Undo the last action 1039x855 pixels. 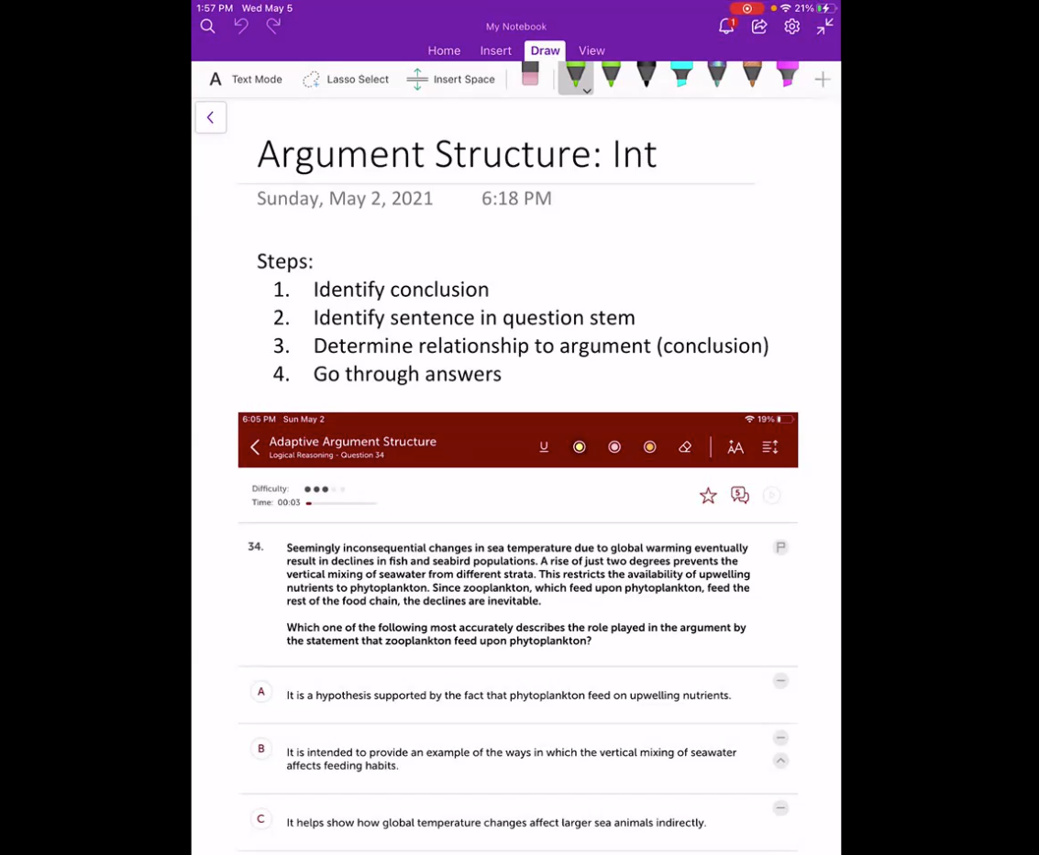click(x=241, y=27)
